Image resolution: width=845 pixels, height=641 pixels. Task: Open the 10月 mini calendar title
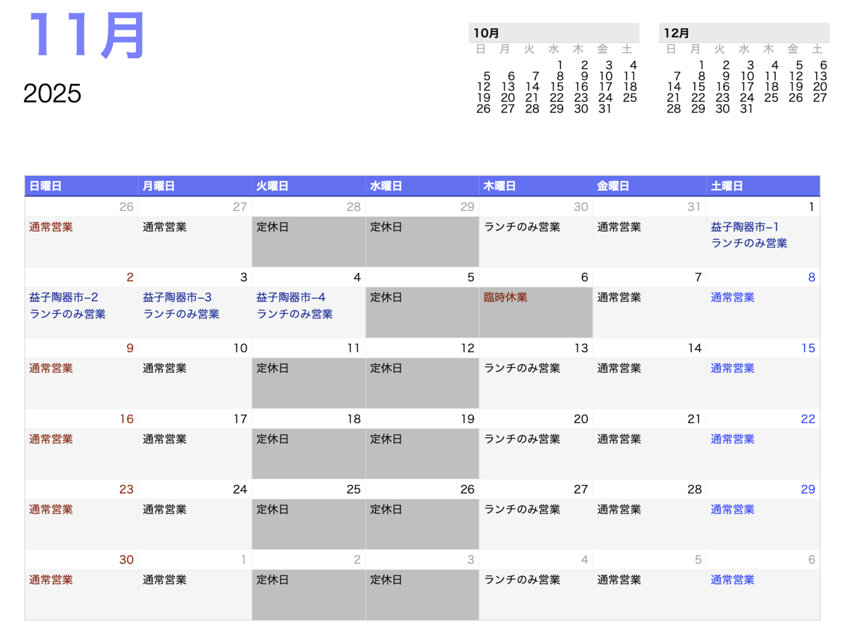coord(486,33)
